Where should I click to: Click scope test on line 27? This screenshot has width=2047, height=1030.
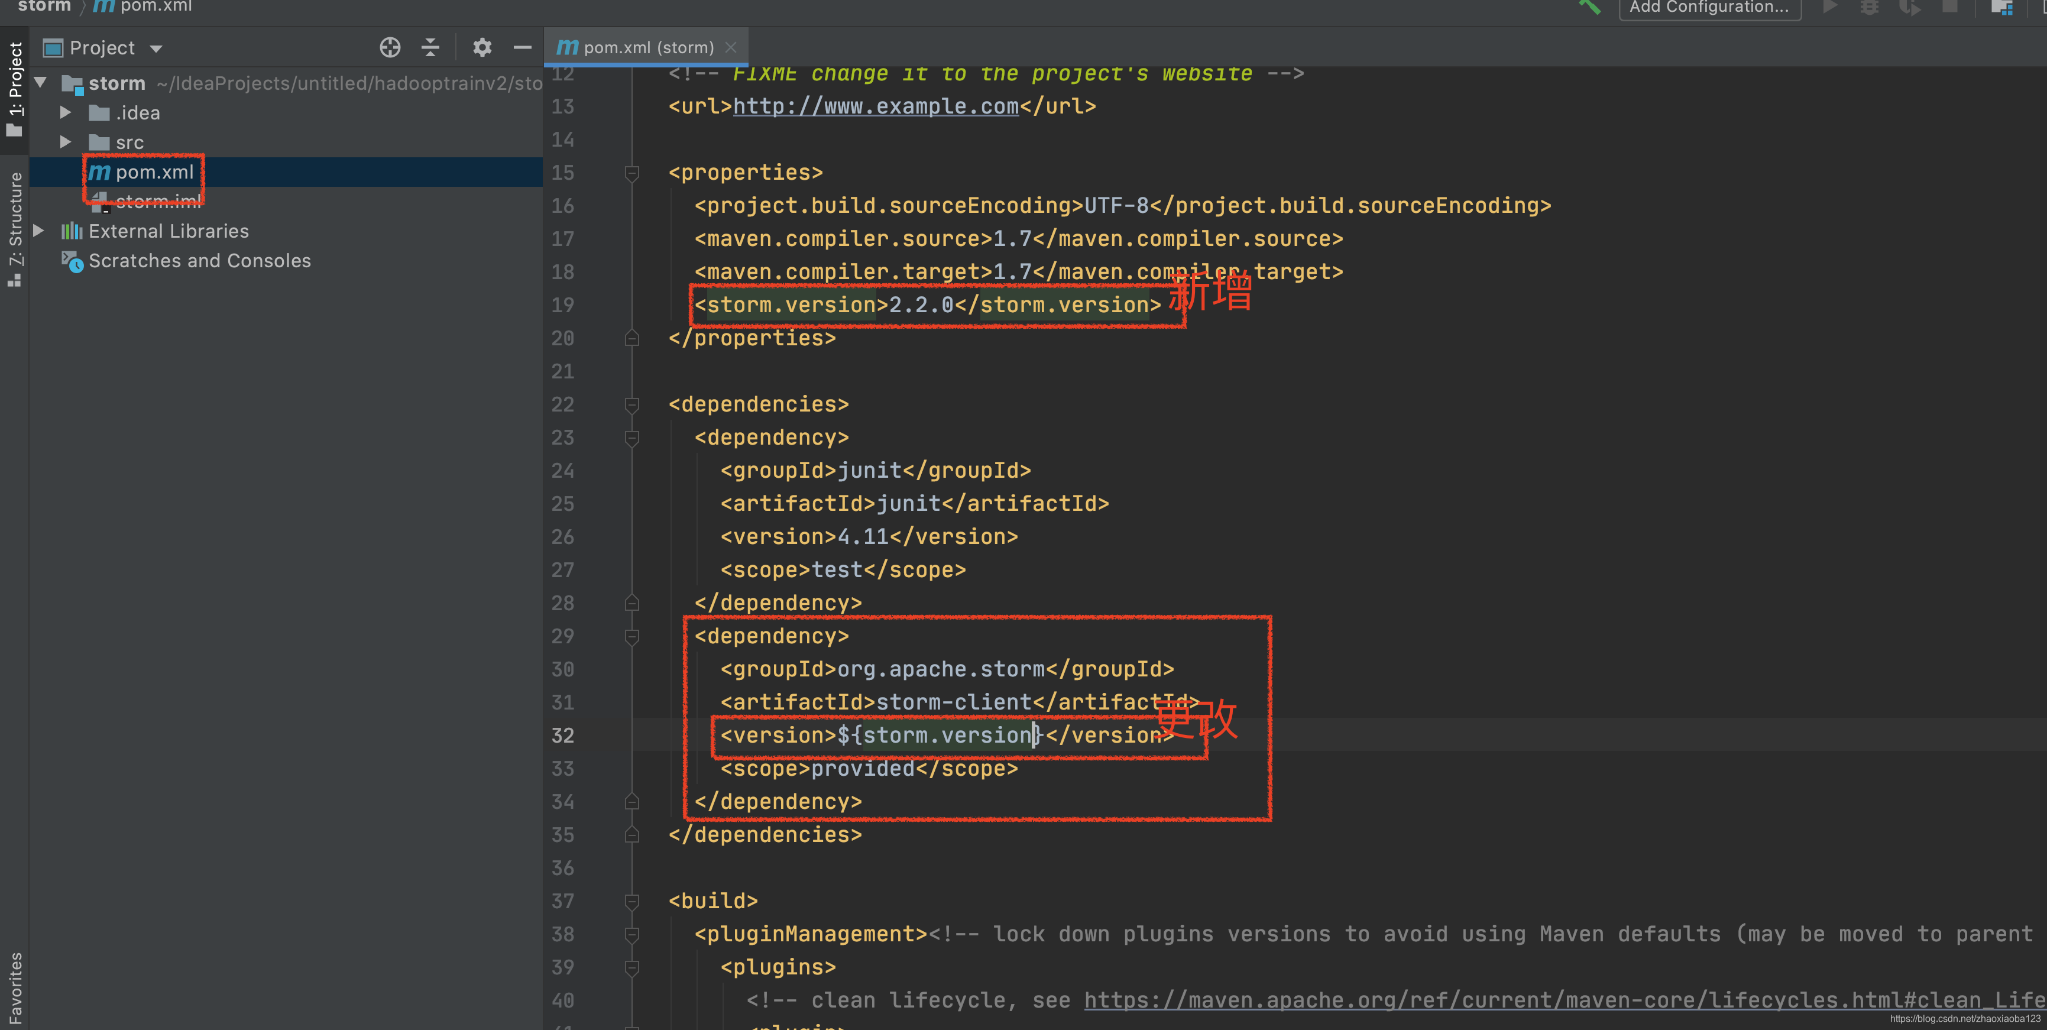click(843, 571)
